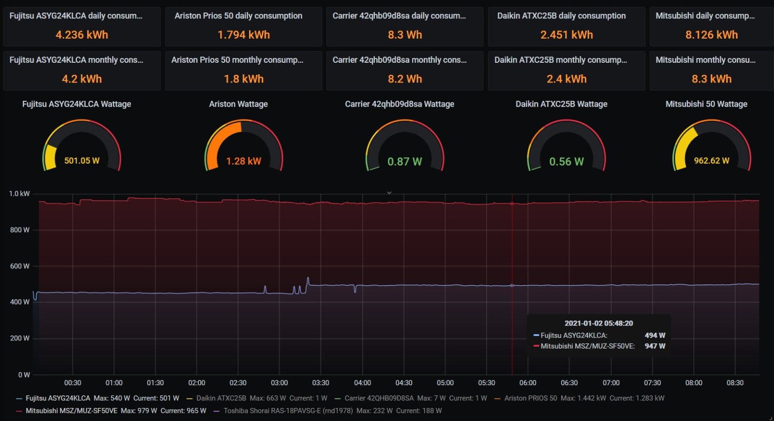Click the yellow color swatch for Daikin ATXC25B legend
This screenshot has height=421, width=774.
(190, 399)
